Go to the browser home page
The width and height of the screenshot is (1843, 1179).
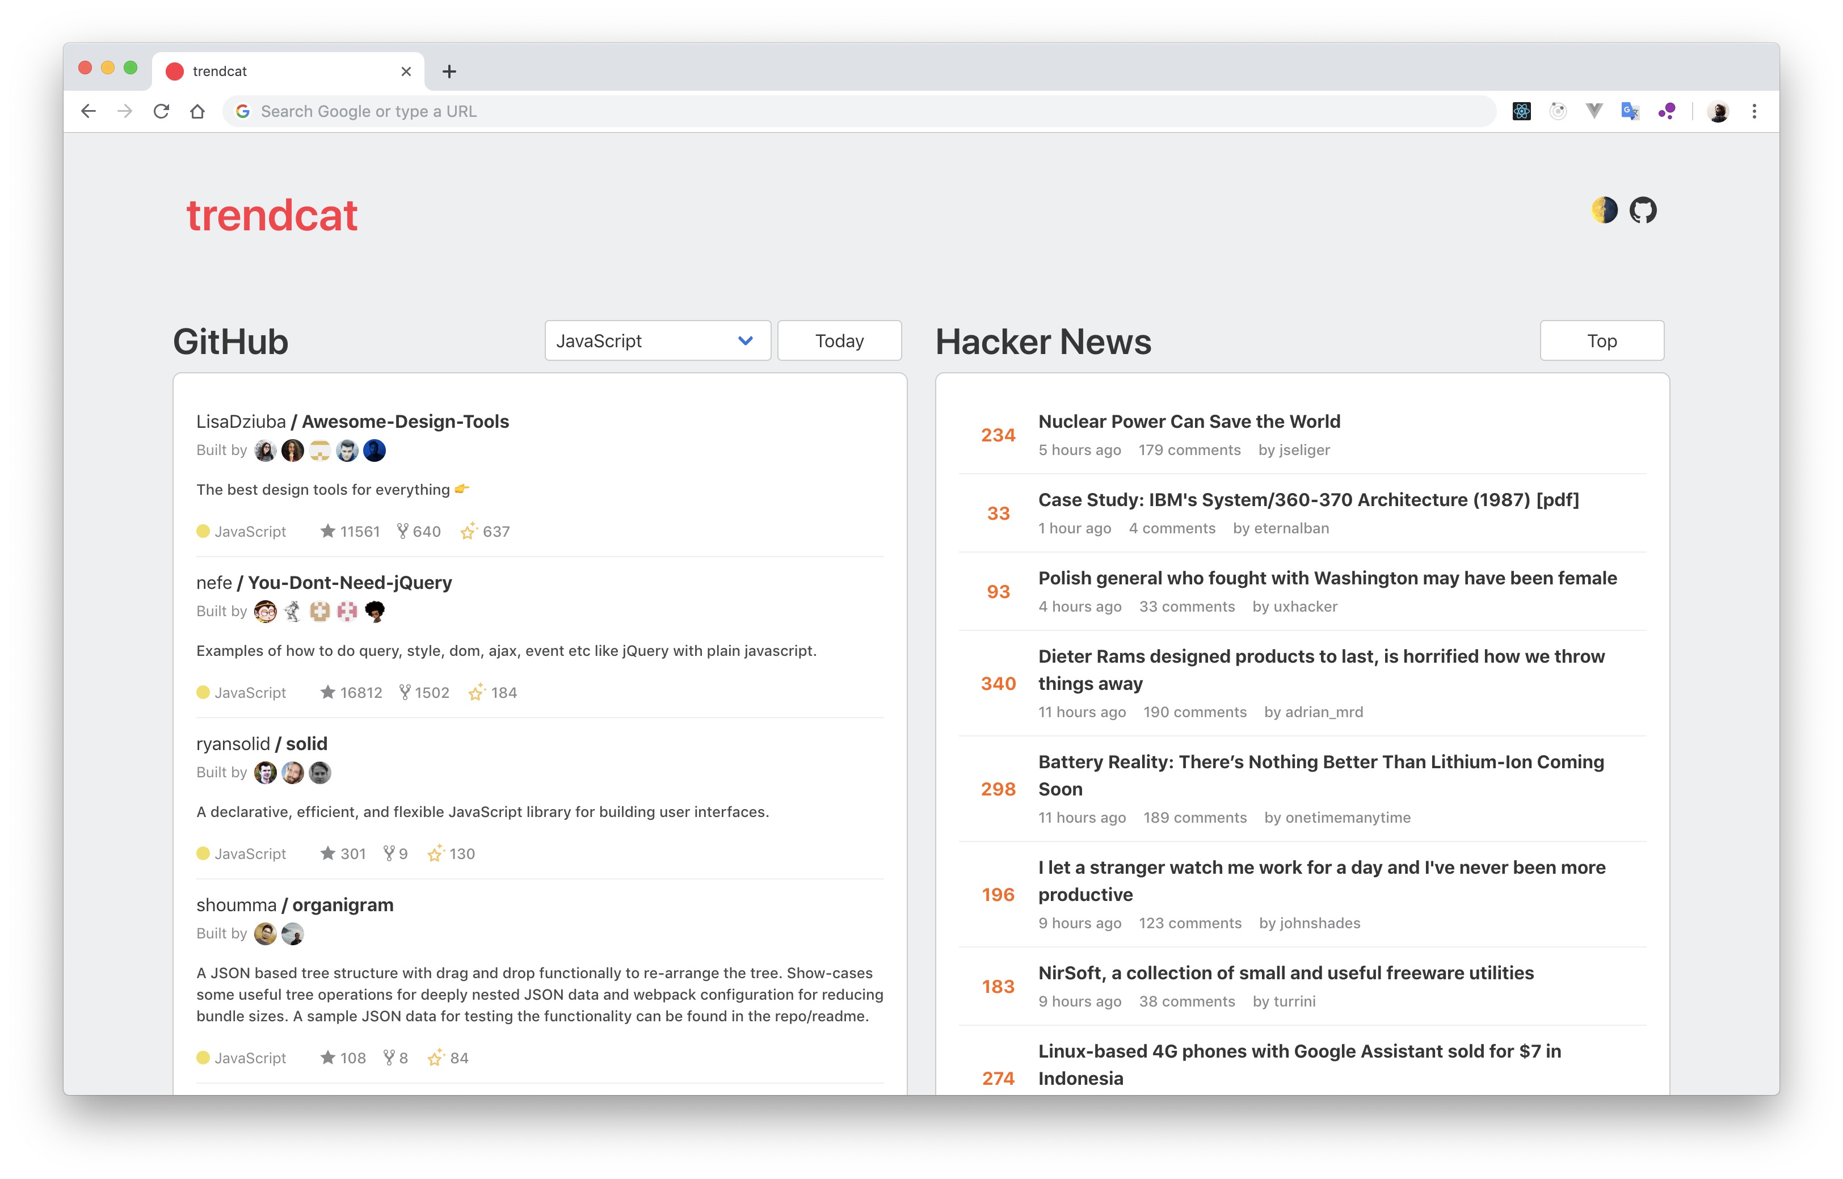point(197,112)
